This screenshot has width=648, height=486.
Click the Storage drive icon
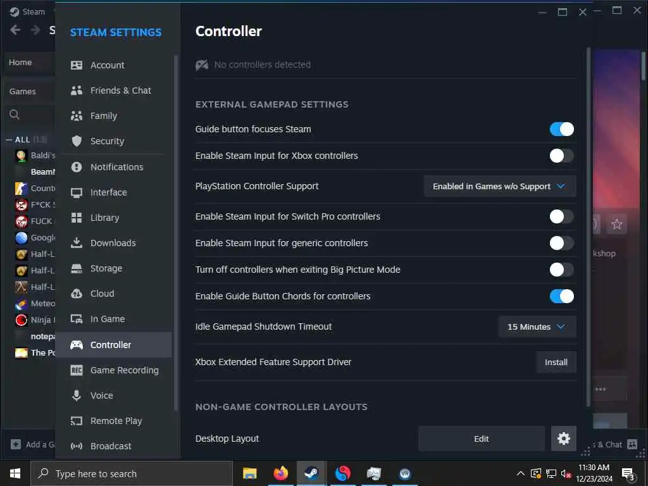(77, 268)
